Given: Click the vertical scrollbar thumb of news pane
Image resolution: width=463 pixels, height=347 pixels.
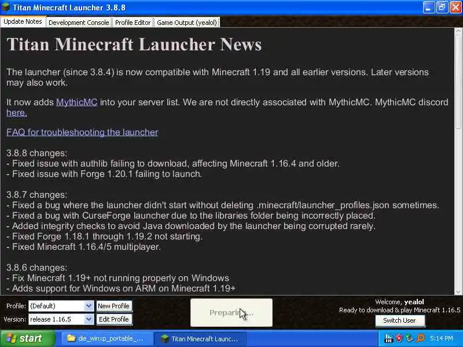Looking at the screenshot, I should [458, 81].
